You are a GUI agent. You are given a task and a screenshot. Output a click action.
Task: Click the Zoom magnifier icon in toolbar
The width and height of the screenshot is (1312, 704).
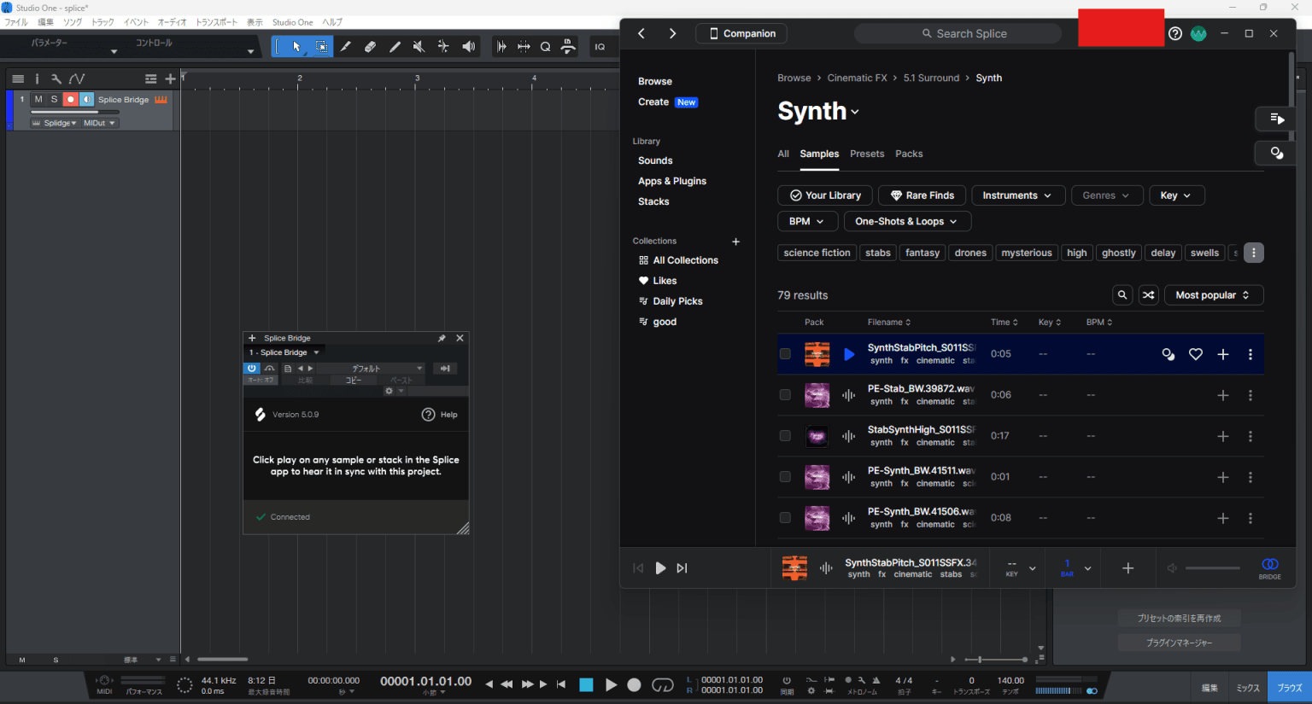point(545,46)
